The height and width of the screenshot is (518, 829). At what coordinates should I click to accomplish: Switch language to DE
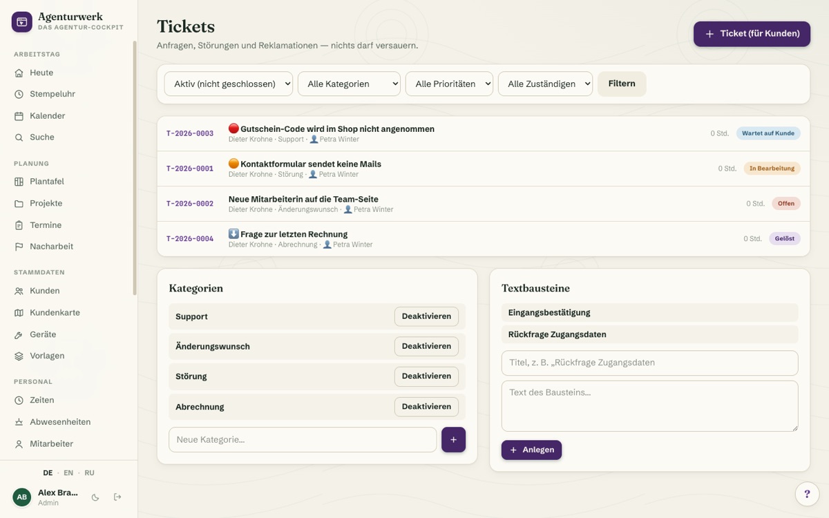[x=48, y=473]
